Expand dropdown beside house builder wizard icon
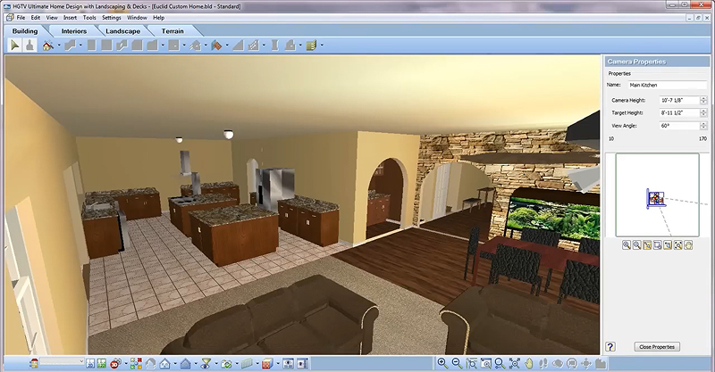Image resolution: width=715 pixels, height=372 pixels. 59,45
